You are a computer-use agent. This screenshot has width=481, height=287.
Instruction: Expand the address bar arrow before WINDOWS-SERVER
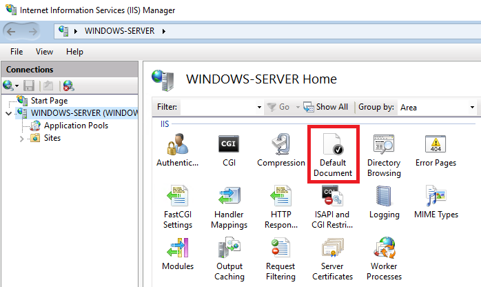tap(76, 31)
